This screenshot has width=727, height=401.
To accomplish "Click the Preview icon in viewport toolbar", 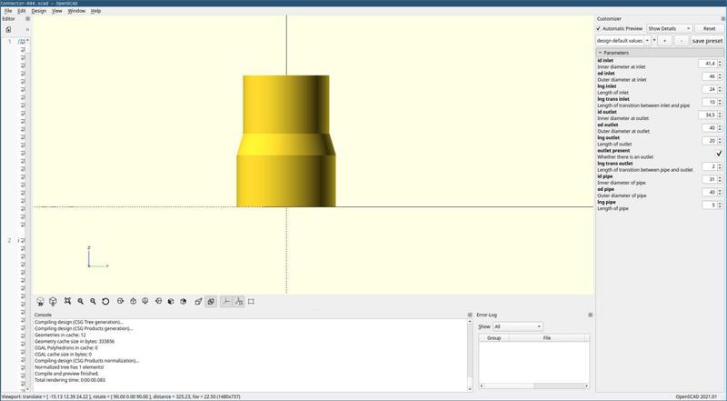I will point(40,302).
